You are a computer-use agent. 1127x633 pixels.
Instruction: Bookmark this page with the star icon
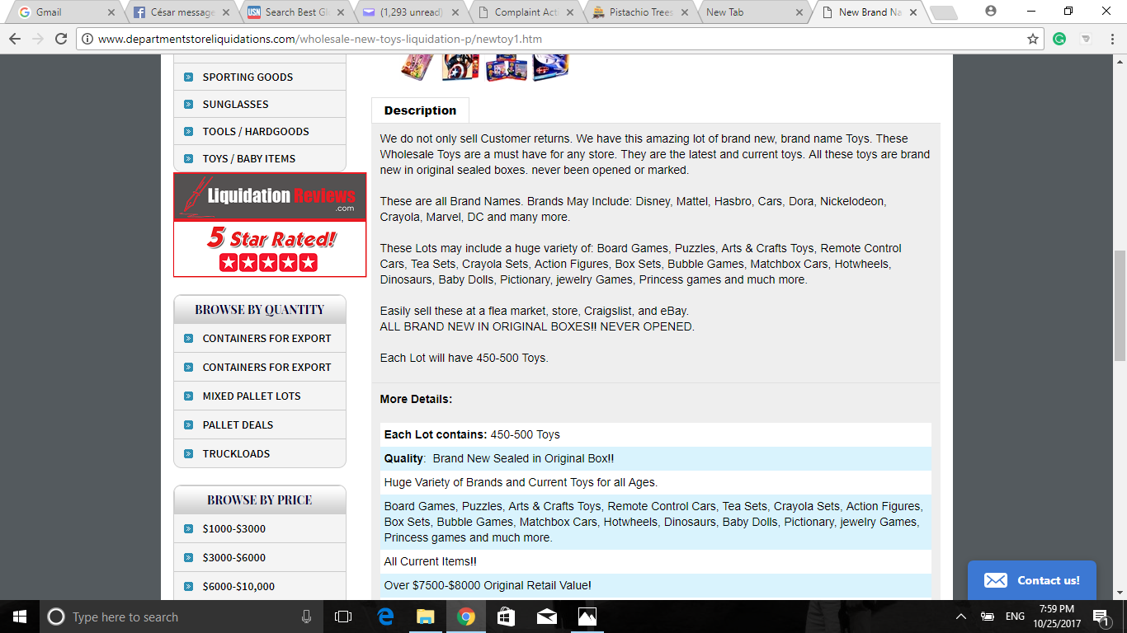1032,39
